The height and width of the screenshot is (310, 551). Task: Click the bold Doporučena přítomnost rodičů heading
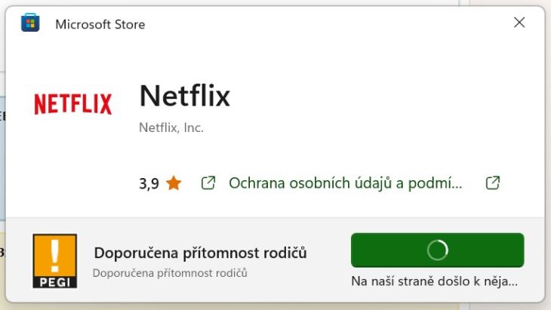[200, 253]
